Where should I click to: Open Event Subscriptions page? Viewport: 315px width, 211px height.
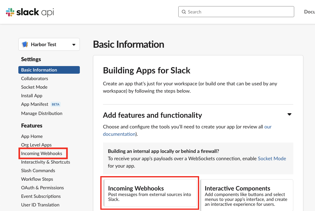(41, 196)
